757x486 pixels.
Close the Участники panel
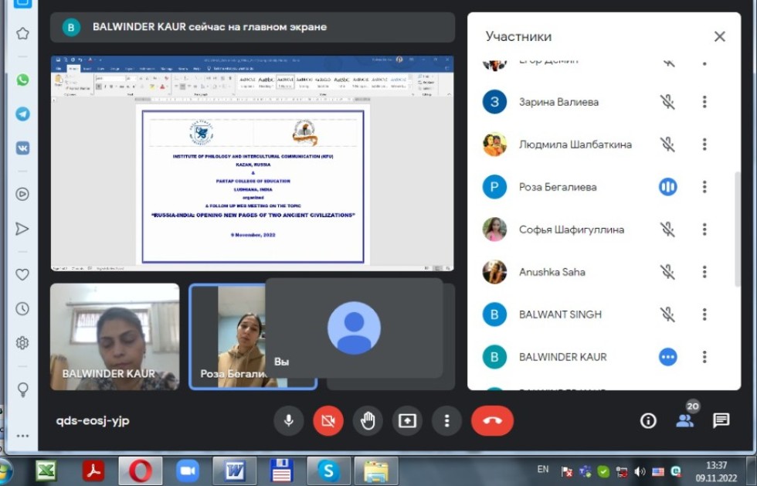click(719, 36)
